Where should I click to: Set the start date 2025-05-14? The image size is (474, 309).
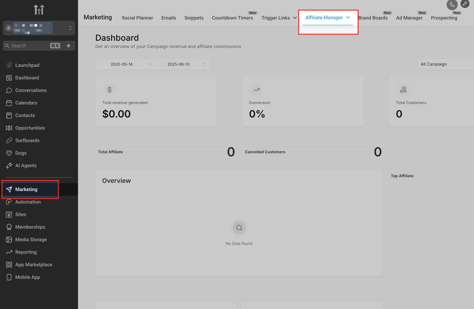point(122,64)
